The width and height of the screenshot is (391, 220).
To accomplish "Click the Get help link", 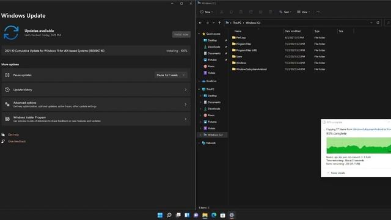I will pyautogui.click(x=13, y=134).
